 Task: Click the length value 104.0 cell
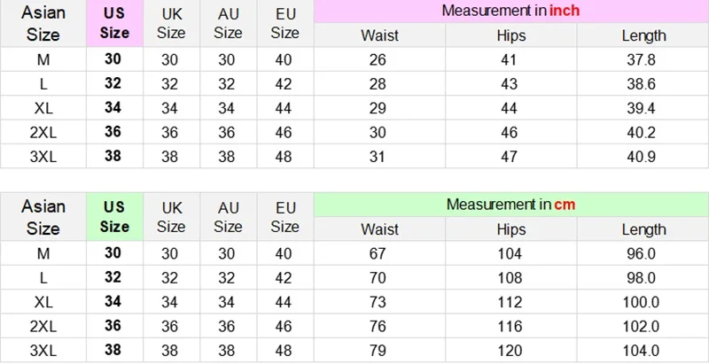[643, 351]
